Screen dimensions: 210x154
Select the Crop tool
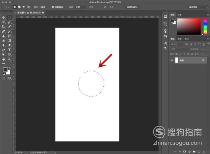pos(3,27)
